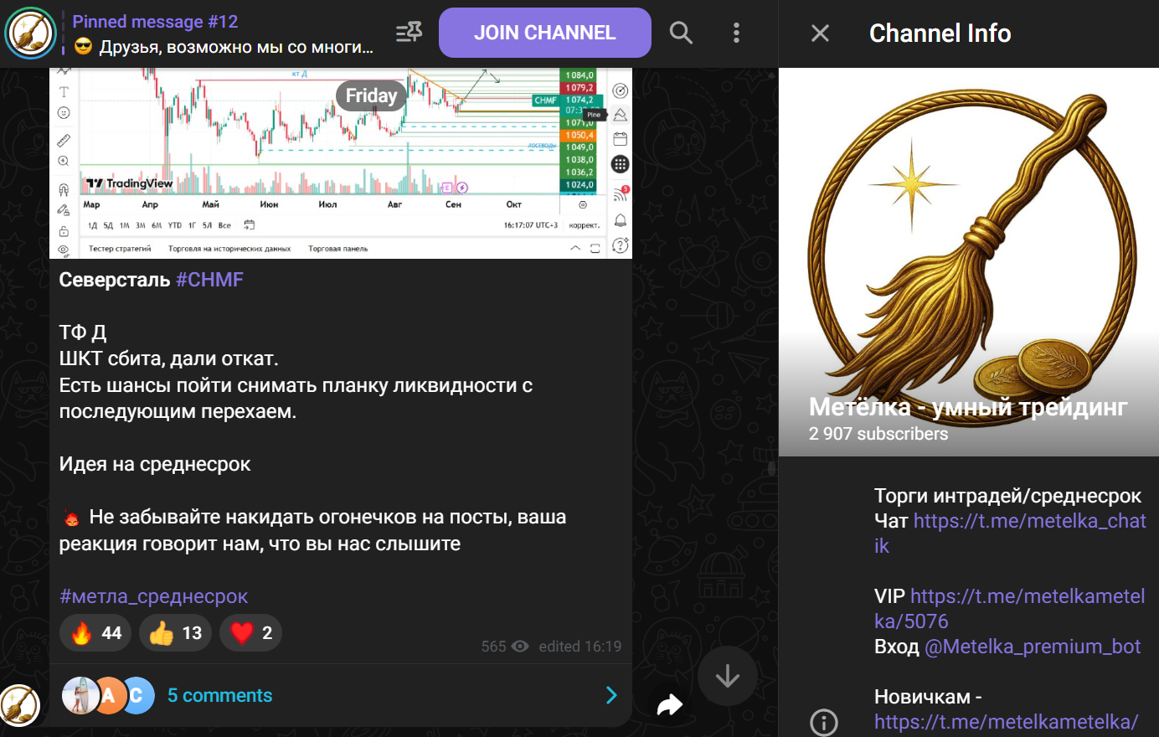The width and height of the screenshot is (1159, 737).
Task: Open the #метла_среднесрок hashtag
Action: 153,596
